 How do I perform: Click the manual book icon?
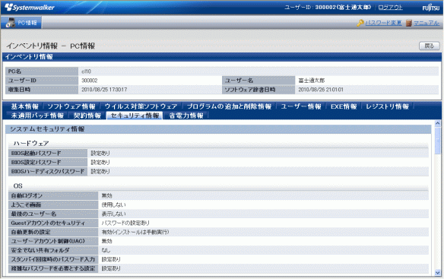(408, 23)
